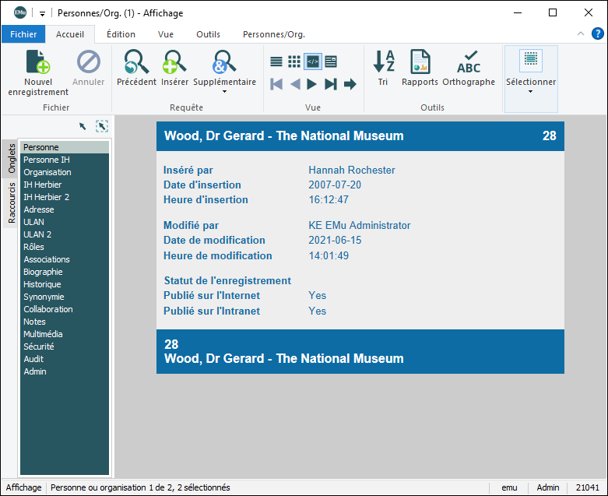Click the blue help question mark icon
Viewport: 608px width, 496px height.
(x=597, y=33)
